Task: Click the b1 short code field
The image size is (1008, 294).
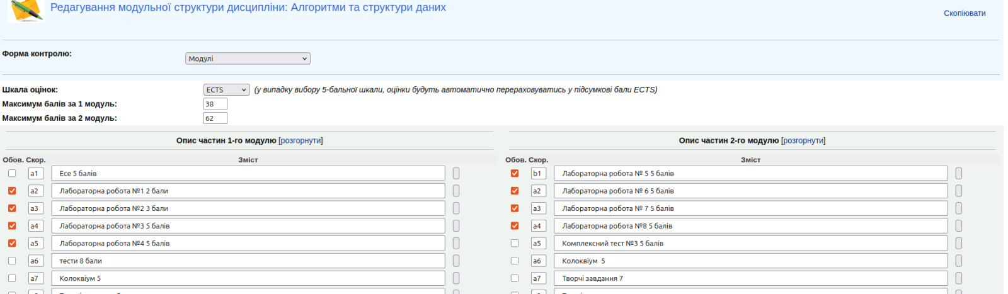Action: [x=538, y=173]
